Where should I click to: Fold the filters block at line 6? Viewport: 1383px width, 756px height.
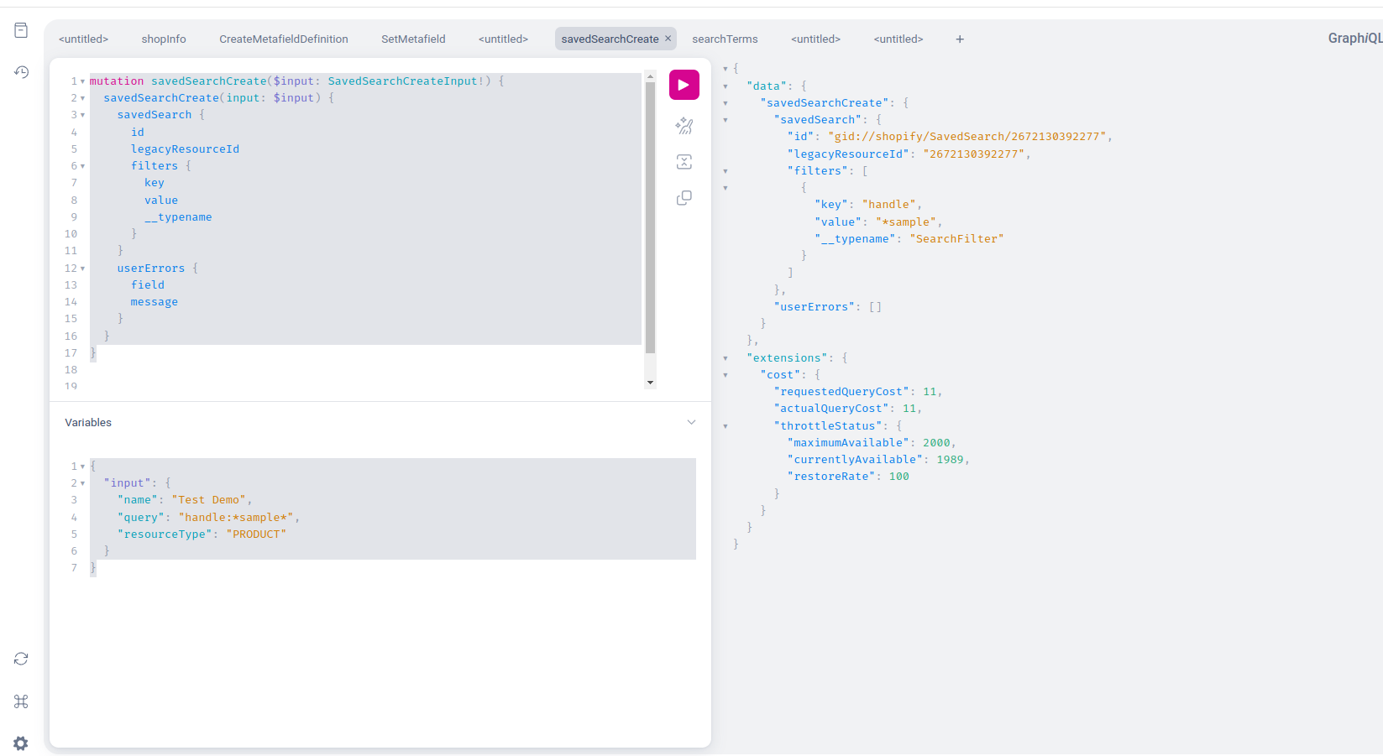[82, 166]
